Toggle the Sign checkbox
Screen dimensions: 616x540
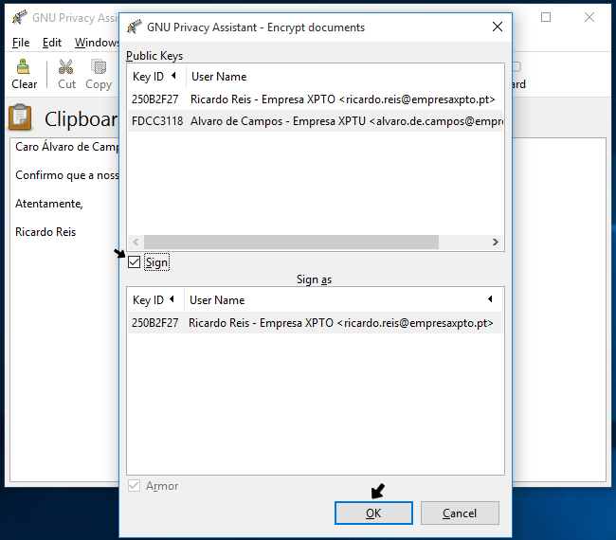pyautogui.click(x=134, y=262)
